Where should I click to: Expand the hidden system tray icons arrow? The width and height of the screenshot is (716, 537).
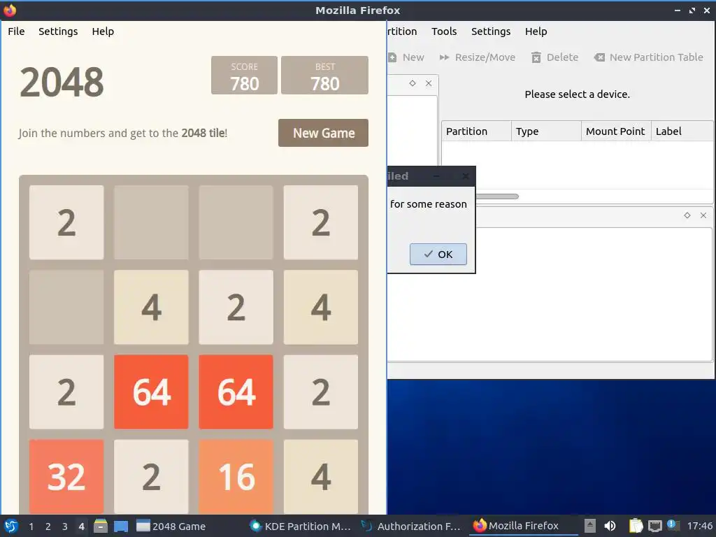[x=590, y=526]
